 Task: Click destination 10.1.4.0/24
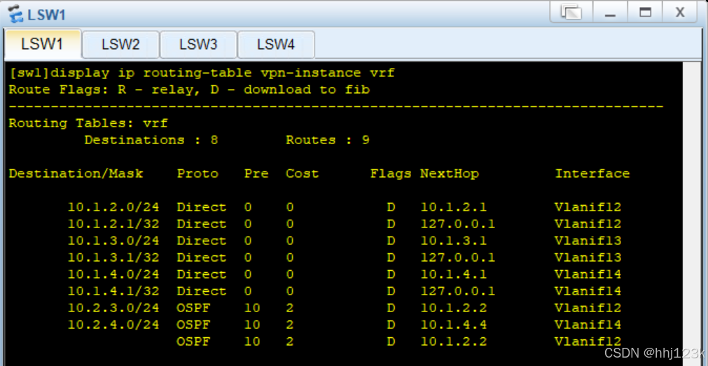point(113,274)
